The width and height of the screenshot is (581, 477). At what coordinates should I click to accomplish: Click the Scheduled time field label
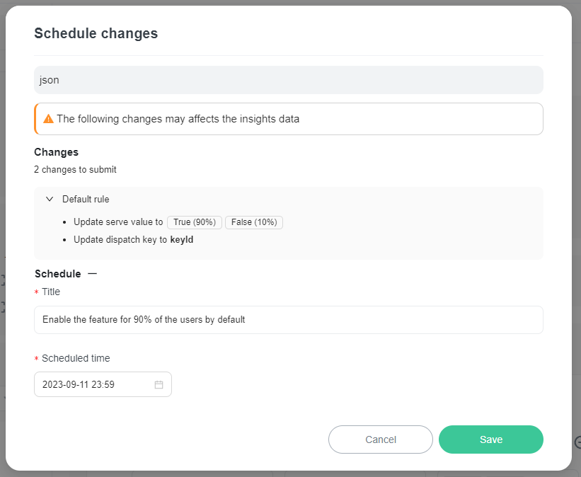[x=76, y=358]
